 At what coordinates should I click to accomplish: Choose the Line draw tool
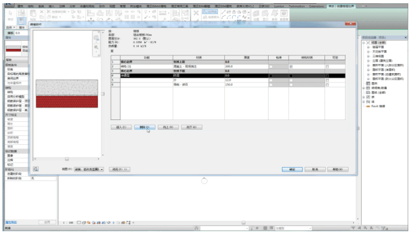click(224, 12)
